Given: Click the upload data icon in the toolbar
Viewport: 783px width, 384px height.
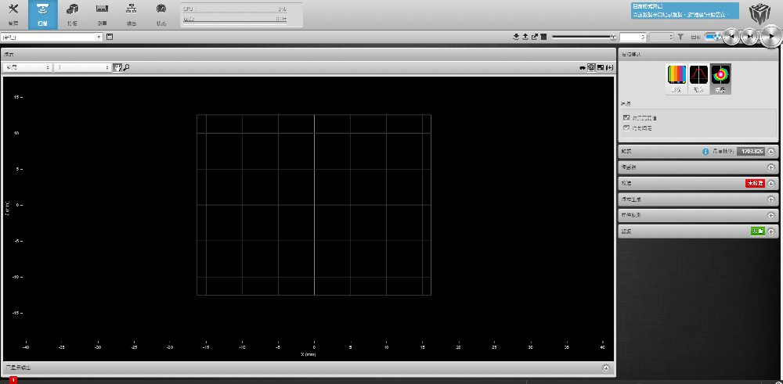Looking at the screenshot, I should (525, 37).
